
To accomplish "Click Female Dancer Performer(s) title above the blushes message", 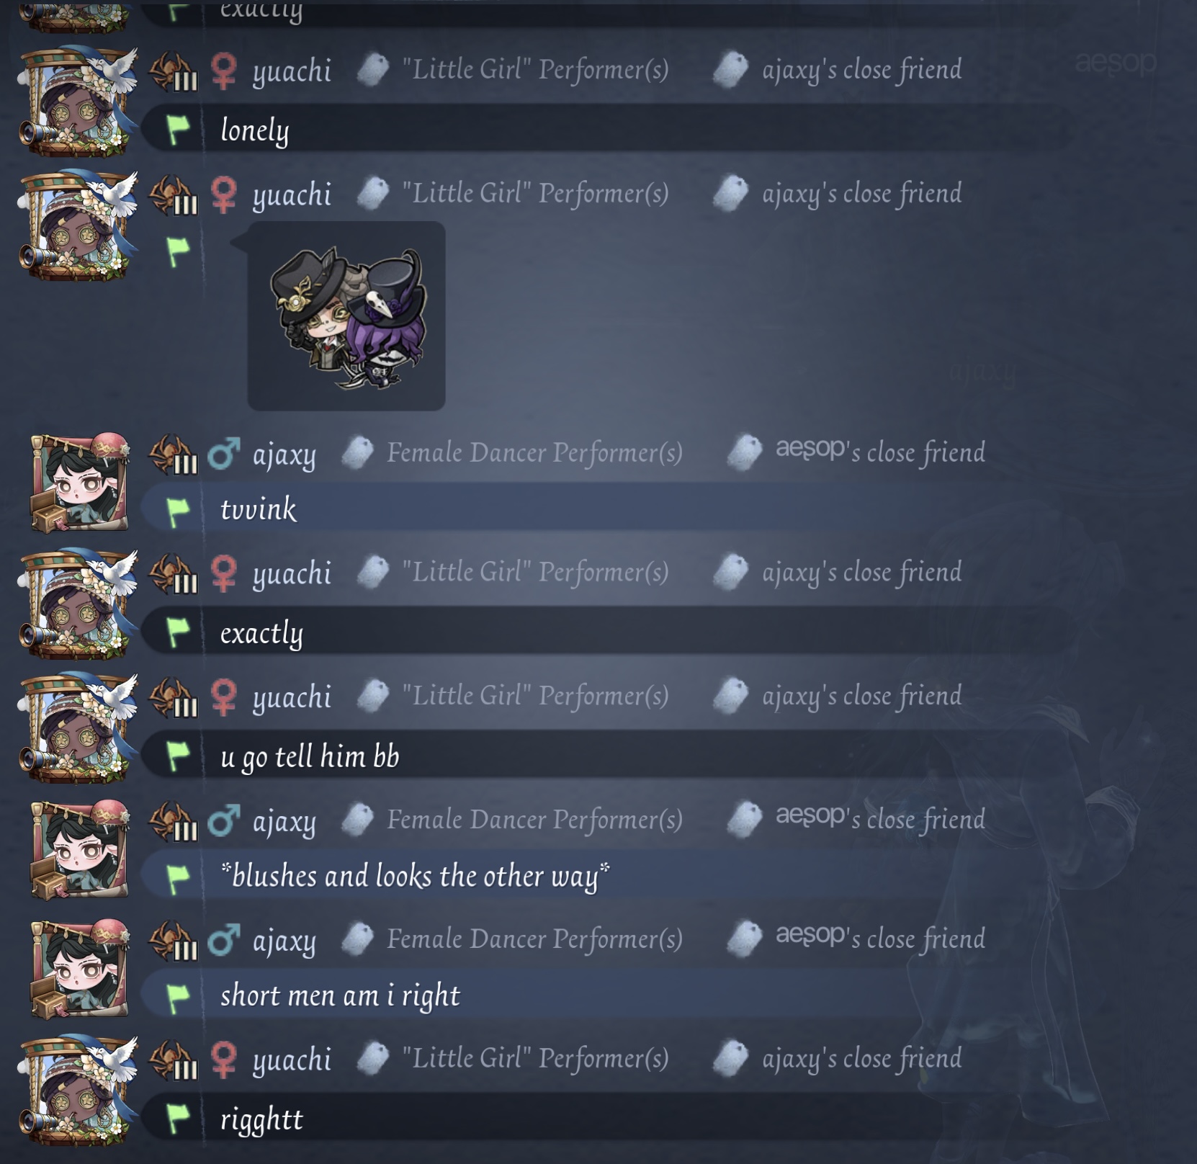I will pyautogui.click(x=534, y=819).
